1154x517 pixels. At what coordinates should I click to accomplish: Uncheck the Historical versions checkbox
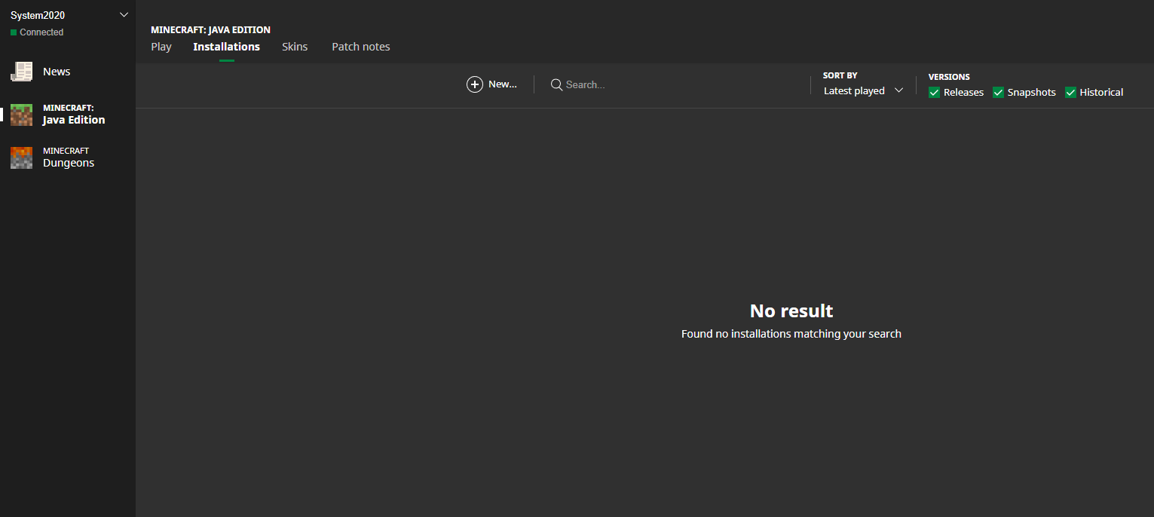point(1070,92)
